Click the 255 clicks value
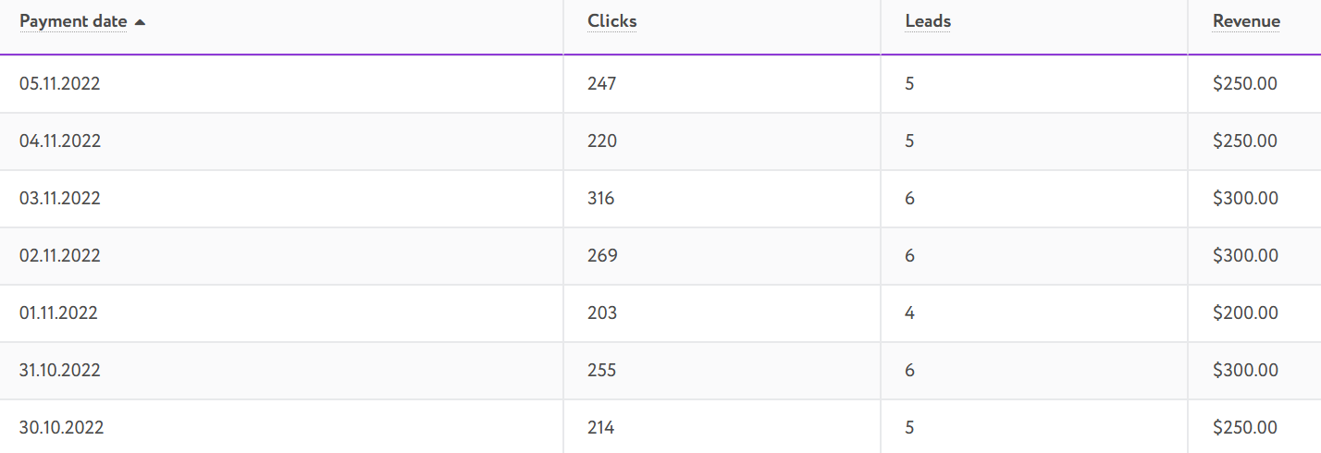The width and height of the screenshot is (1321, 453). coord(601,371)
